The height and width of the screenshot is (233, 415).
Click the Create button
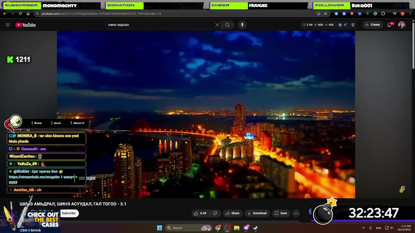tap(372, 25)
